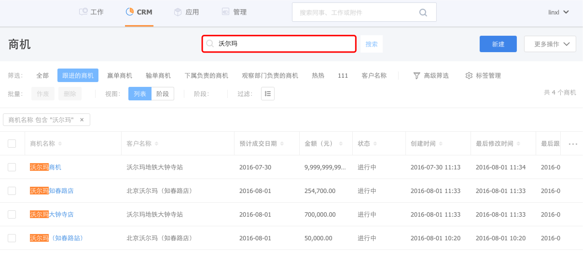Open the 沃尔玛知春路店 opportunity link
Image resolution: width=583 pixels, height=276 pixels.
(x=52, y=191)
